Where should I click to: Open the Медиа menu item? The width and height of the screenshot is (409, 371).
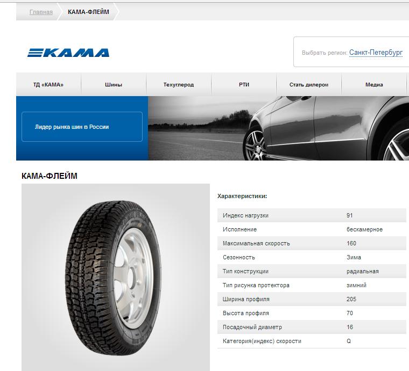[x=374, y=84]
